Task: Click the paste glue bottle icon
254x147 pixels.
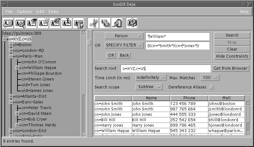Action: 117,23
